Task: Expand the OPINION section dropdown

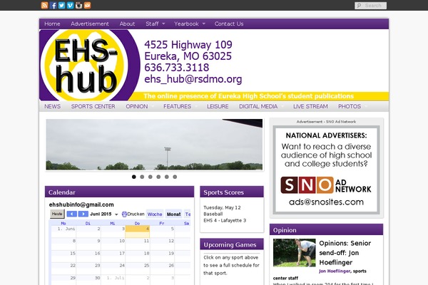Action: [x=140, y=106]
